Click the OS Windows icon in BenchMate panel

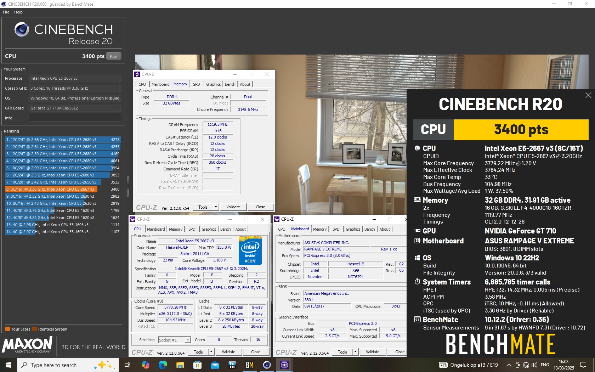coord(418,258)
